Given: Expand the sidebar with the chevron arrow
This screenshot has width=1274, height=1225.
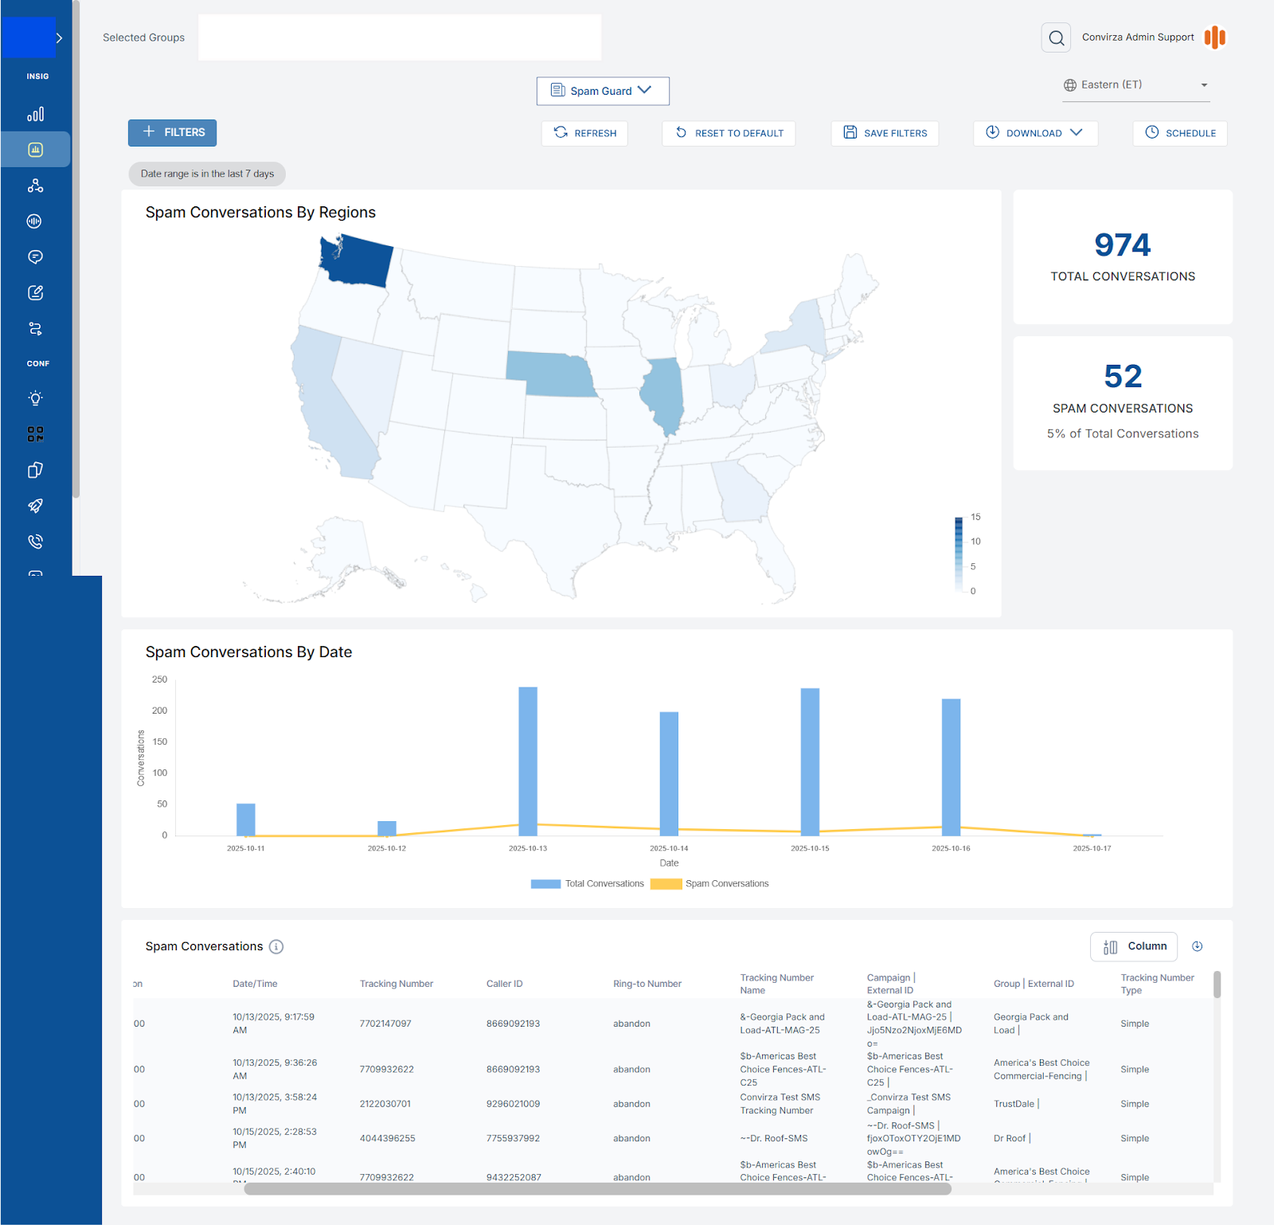Looking at the screenshot, I should point(59,37).
